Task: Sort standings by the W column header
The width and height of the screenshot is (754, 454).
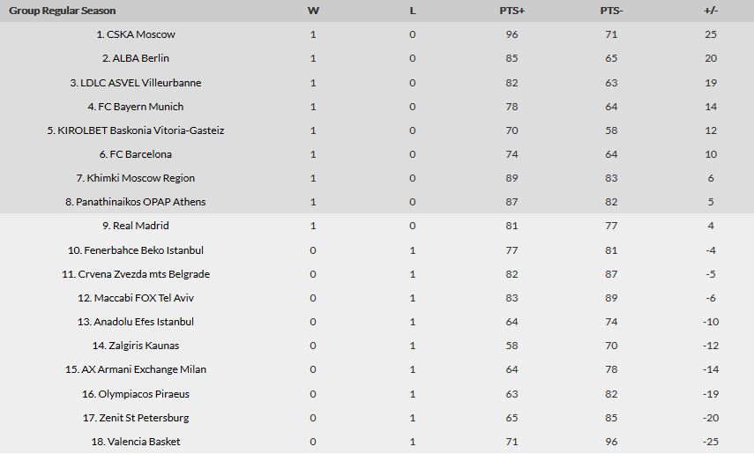Action: click(313, 11)
